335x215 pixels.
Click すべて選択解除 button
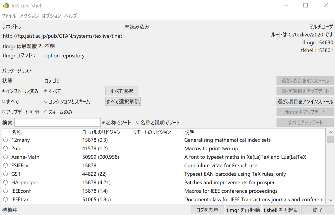pos(123,101)
